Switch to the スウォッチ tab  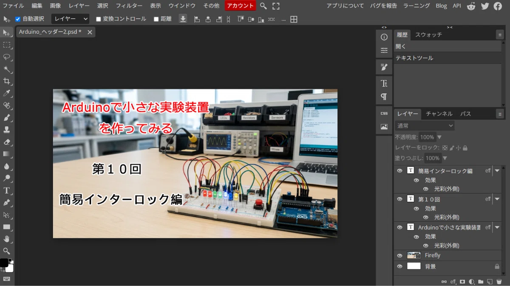tap(428, 35)
